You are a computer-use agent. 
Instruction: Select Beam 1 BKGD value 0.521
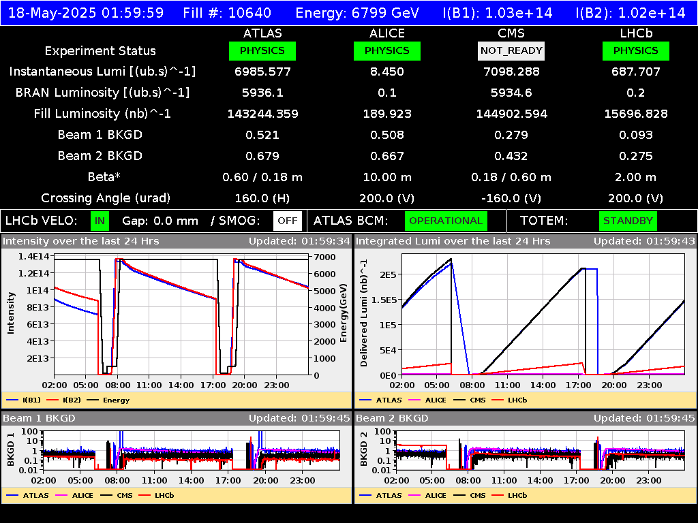262,135
